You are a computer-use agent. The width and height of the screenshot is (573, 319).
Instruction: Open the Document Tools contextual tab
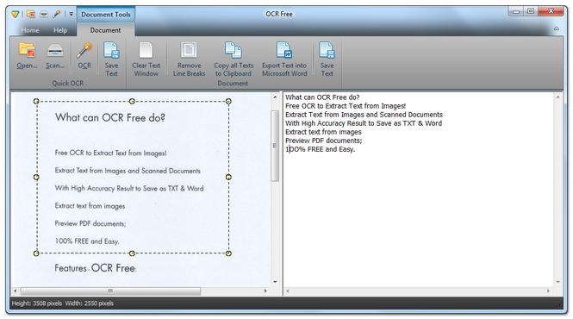click(106, 15)
